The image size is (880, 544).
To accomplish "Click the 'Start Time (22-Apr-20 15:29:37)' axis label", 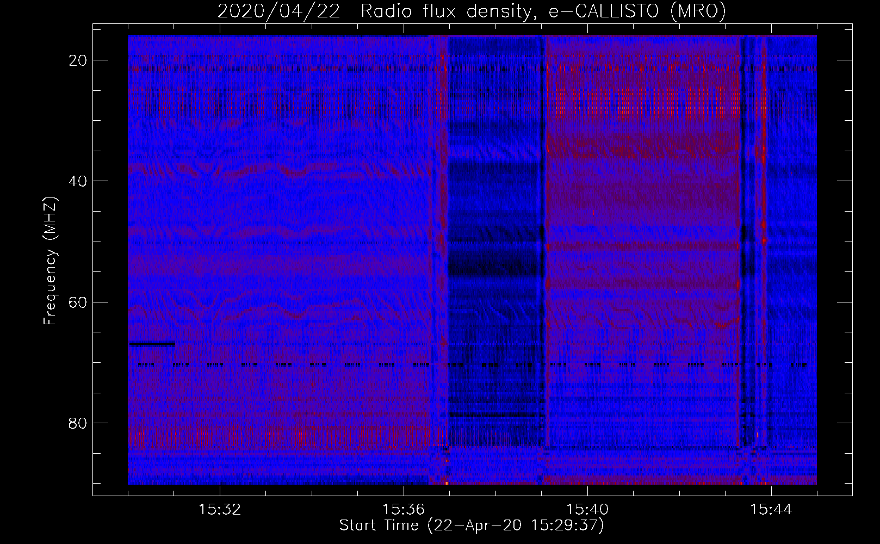I will coord(472,526).
